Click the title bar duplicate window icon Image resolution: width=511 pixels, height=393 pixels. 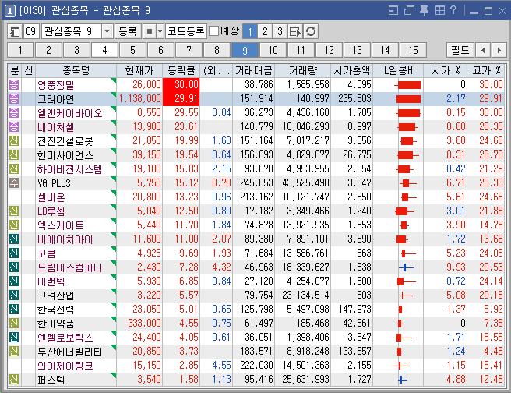409,10
